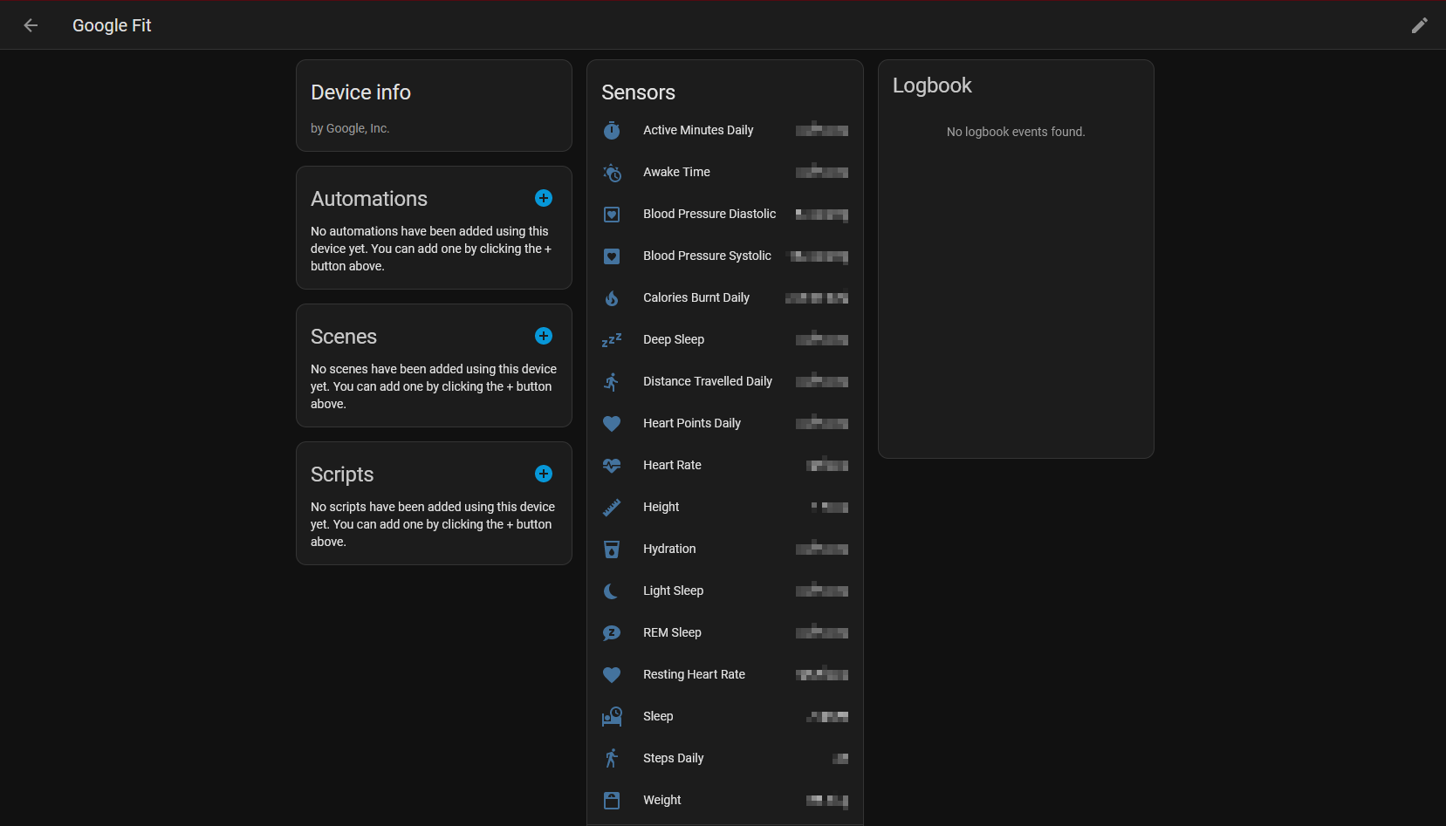Viewport: 1446px width, 826px height.
Task: Open the Distance Travelled Daily sensor
Action: (725, 381)
